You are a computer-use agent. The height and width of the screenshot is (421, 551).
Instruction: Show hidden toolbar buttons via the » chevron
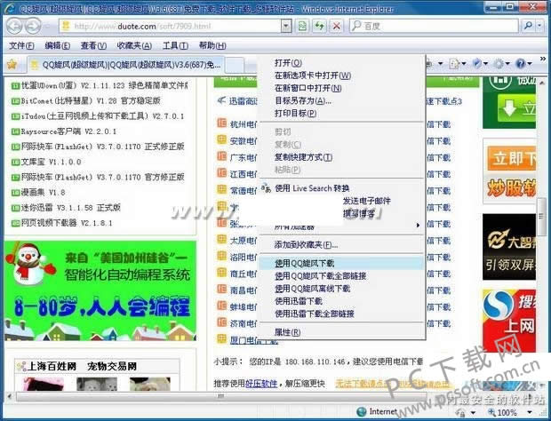543,59
